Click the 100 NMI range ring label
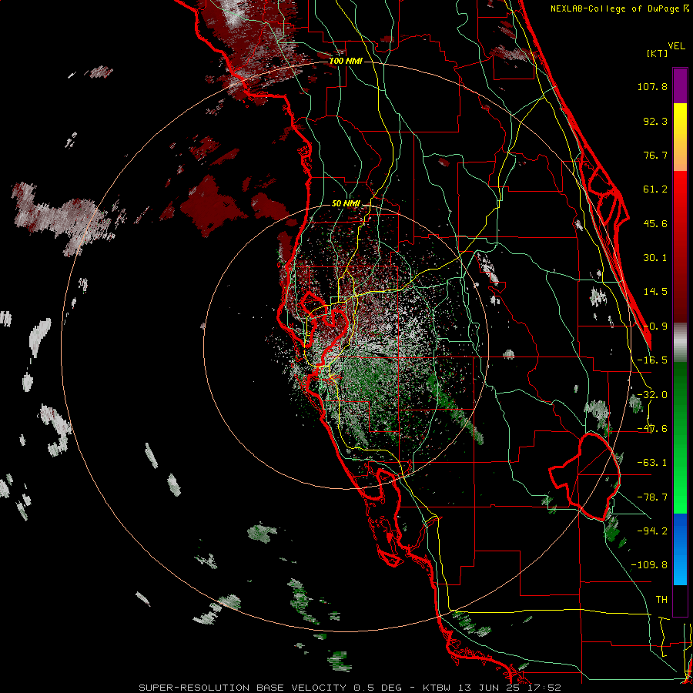 point(346,61)
